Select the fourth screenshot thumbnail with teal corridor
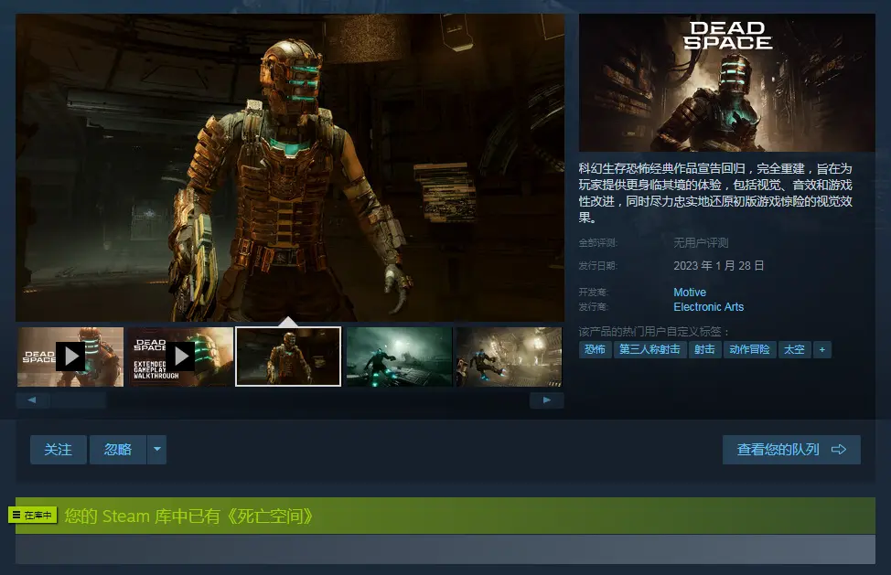Viewport: 891px width, 575px height. click(x=399, y=357)
